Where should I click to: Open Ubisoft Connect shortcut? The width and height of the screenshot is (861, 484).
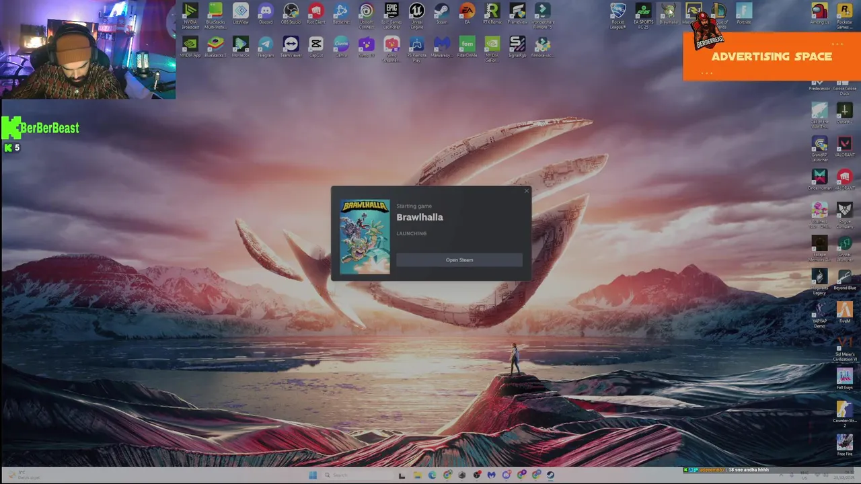tap(366, 15)
